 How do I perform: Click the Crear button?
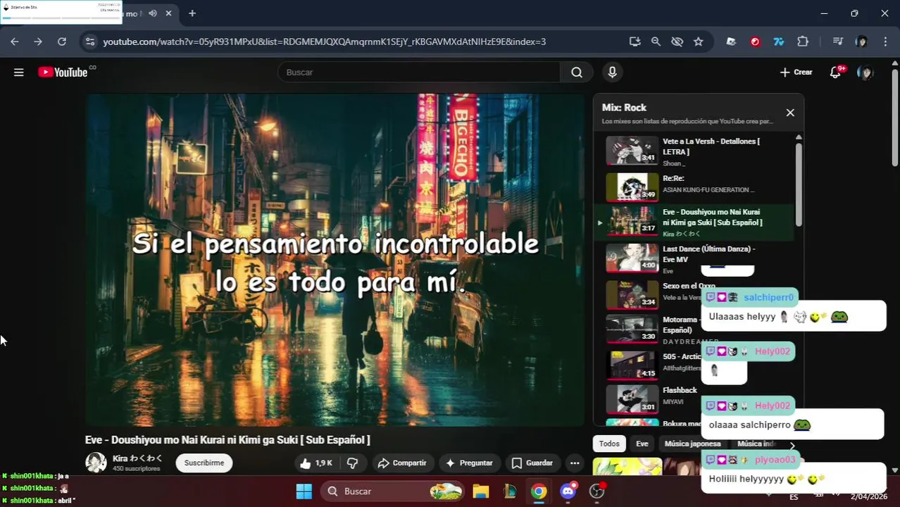796,72
